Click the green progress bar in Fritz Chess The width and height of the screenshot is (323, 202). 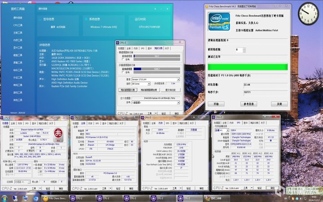[x=248, y=67]
